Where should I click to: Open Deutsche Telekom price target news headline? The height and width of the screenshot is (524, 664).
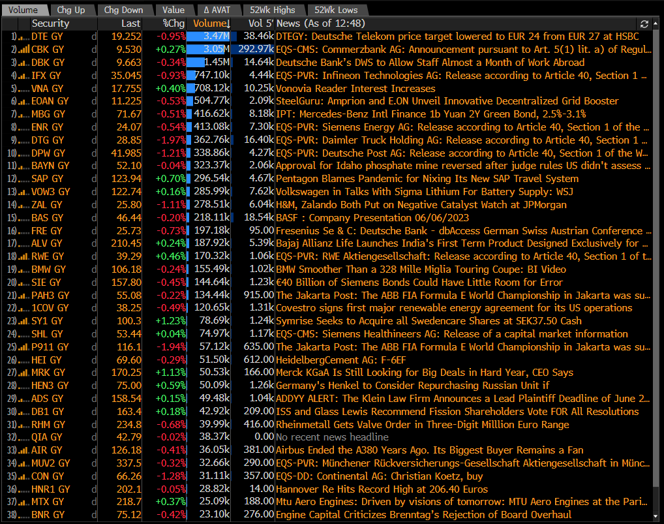(457, 37)
